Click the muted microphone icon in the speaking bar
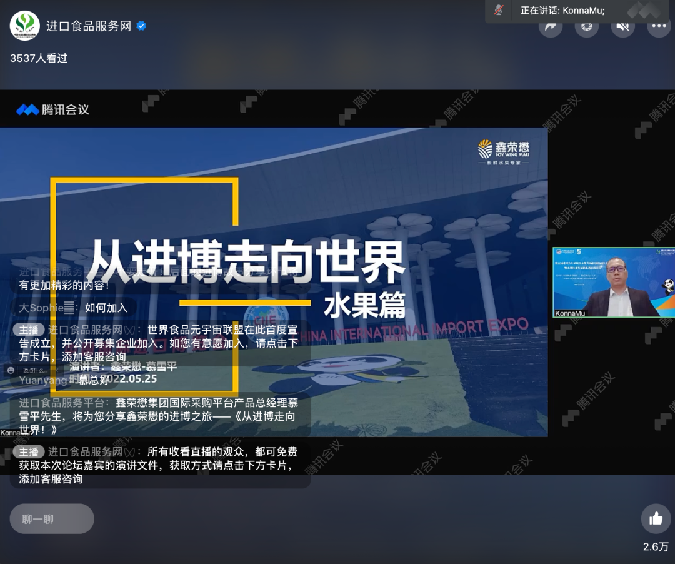675x564 pixels. click(x=499, y=11)
